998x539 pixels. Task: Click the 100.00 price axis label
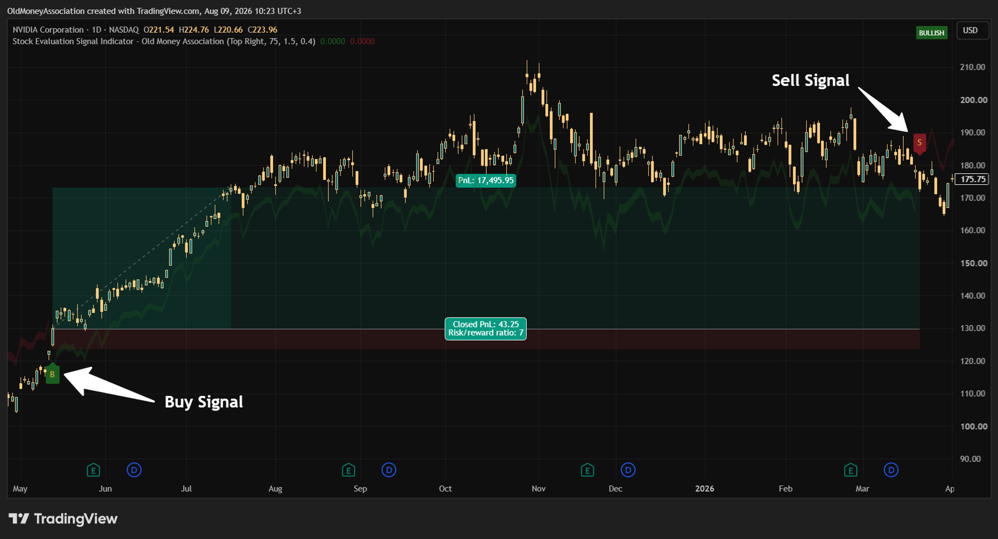coord(973,426)
